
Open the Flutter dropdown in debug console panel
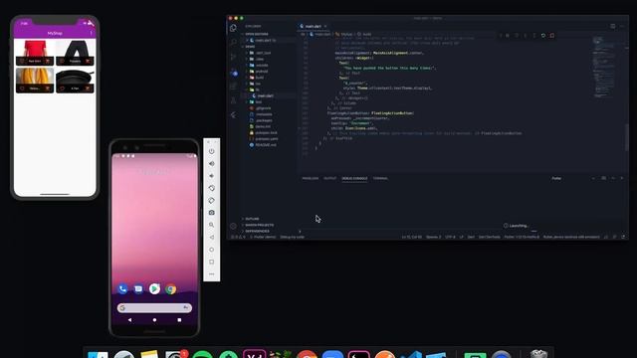point(573,179)
